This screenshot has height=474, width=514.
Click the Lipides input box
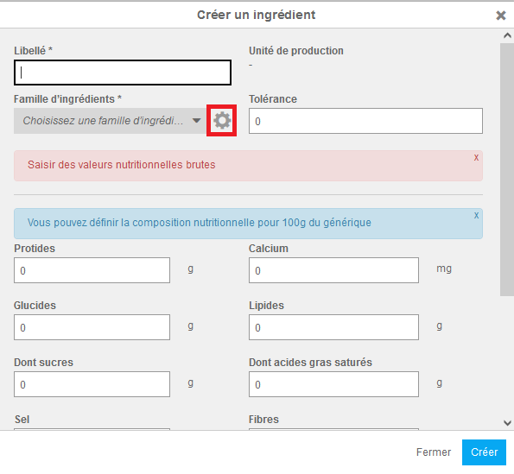pyautogui.click(x=333, y=327)
